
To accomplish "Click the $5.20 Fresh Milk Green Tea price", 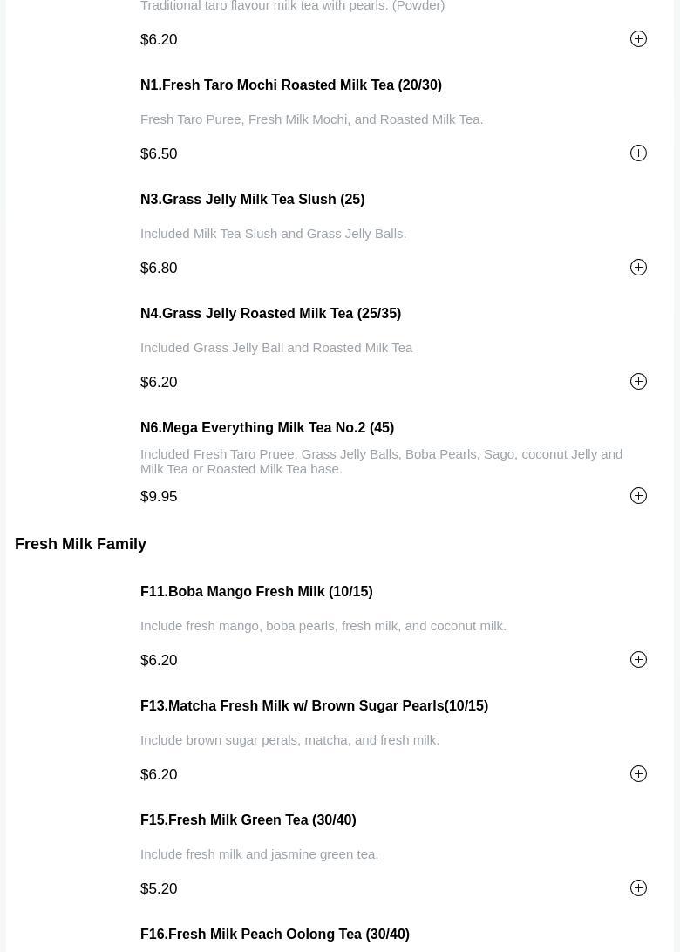I will pyautogui.click(x=159, y=889).
